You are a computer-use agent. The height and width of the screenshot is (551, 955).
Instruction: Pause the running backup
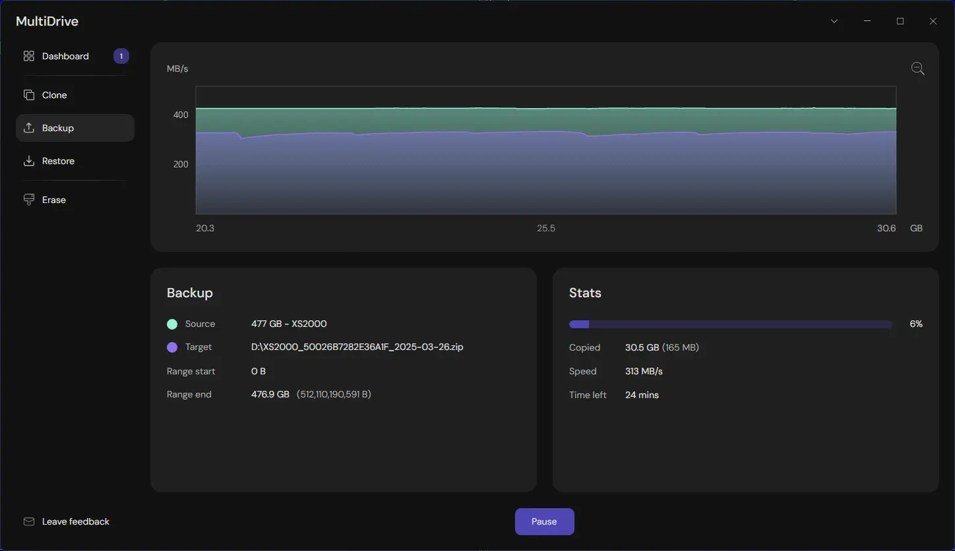544,521
